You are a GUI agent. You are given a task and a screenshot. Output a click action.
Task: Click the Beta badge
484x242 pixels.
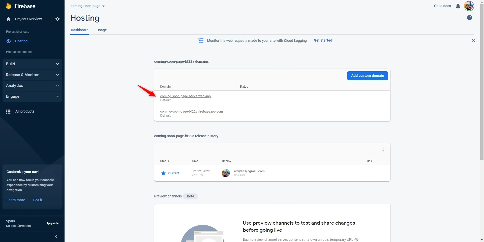[190, 196]
